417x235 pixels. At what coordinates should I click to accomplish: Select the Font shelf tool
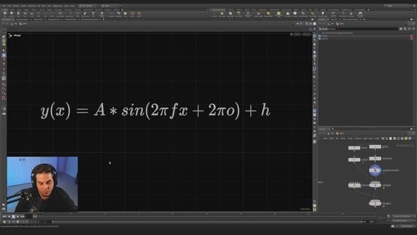point(93,14)
